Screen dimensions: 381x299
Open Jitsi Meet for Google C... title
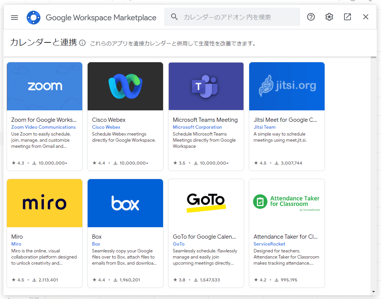tap(285, 120)
